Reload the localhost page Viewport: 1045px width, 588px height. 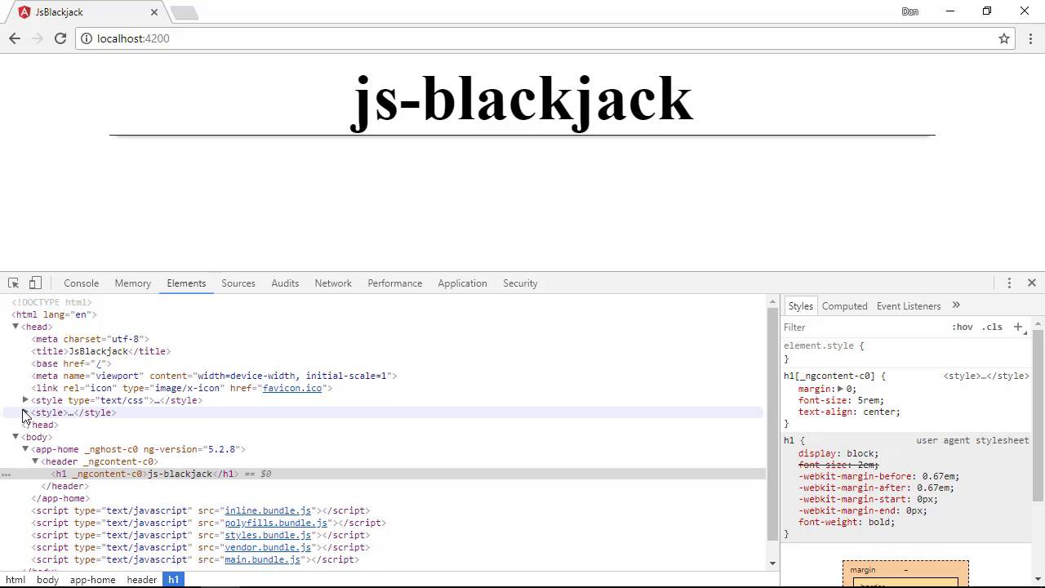pyautogui.click(x=60, y=38)
